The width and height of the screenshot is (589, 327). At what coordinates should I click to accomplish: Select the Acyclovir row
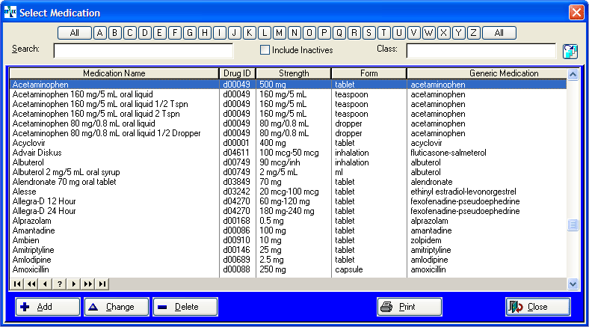(288, 143)
